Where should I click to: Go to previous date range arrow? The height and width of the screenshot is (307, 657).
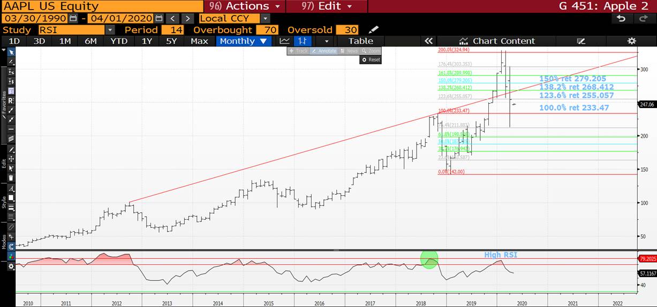tap(173, 18)
